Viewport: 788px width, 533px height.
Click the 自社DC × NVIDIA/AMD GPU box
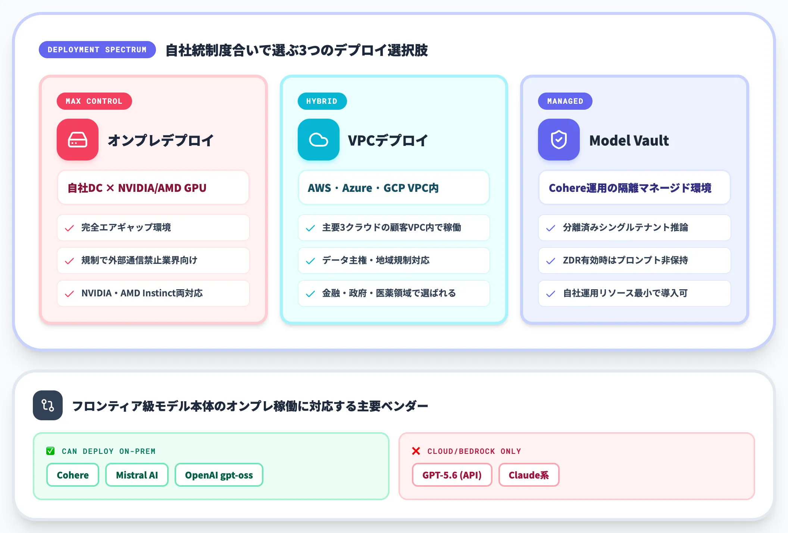[x=153, y=187]
